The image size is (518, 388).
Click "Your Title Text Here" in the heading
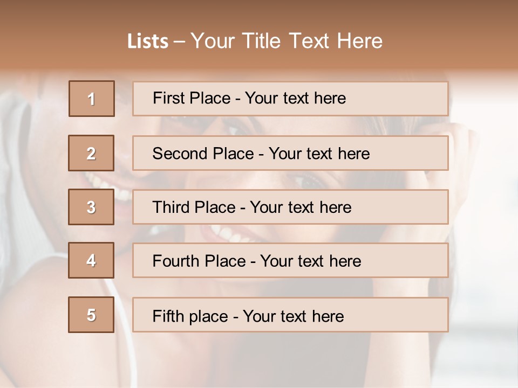pos(287,41)
